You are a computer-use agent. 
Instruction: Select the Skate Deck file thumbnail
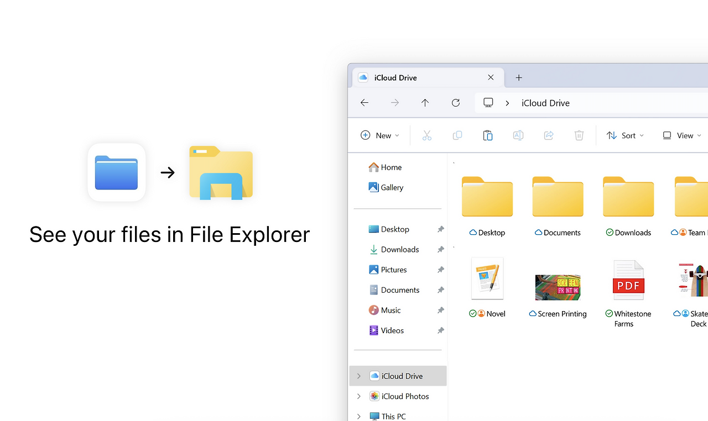coord(694,280)
